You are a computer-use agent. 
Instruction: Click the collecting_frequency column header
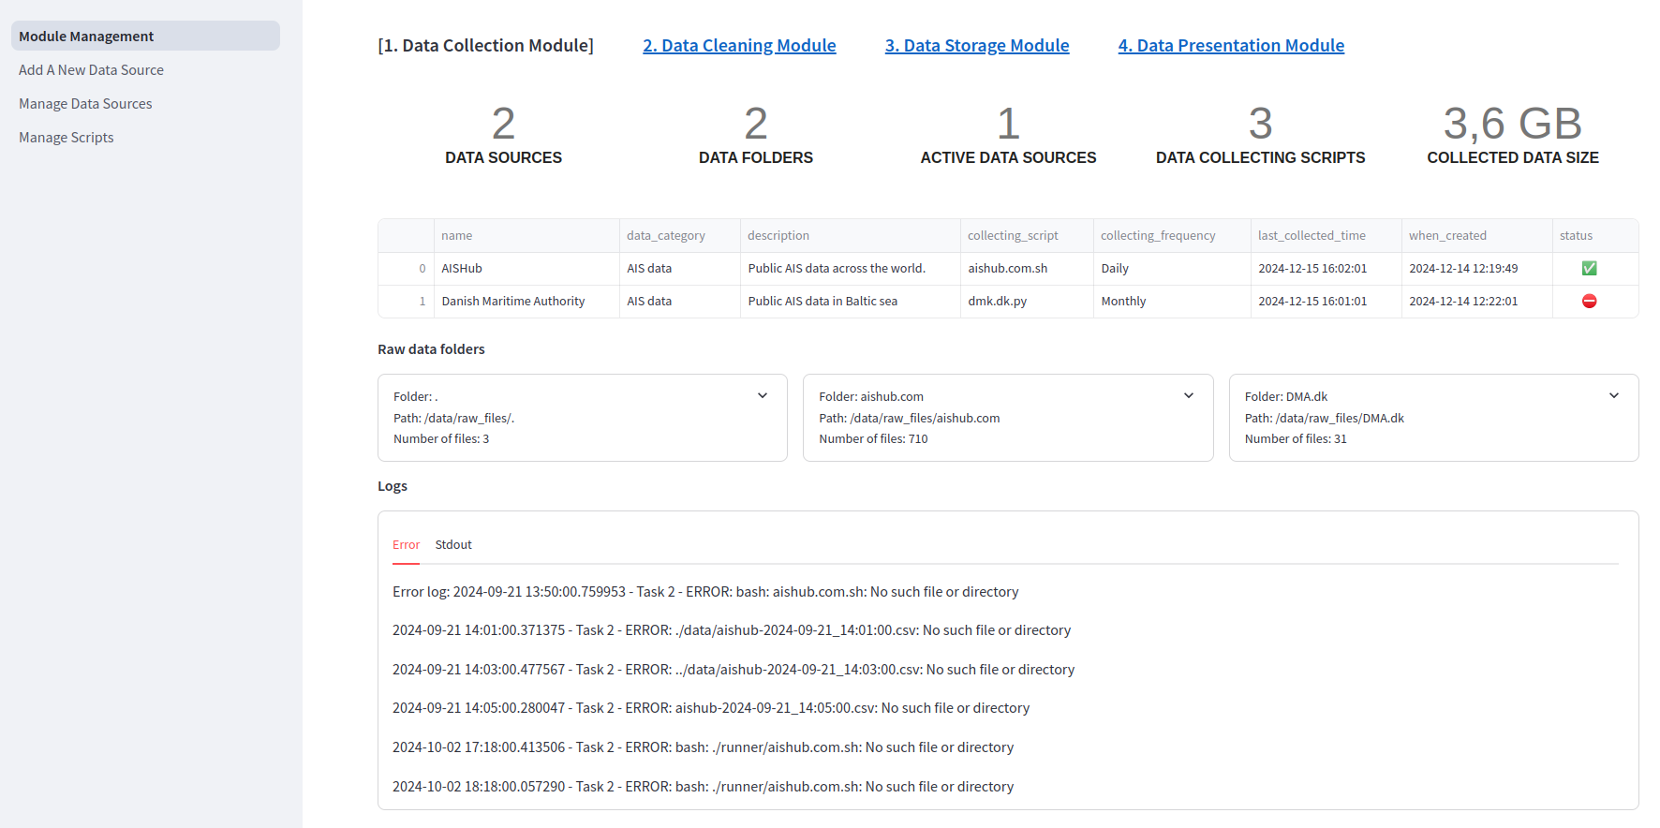click(1157, 236)
